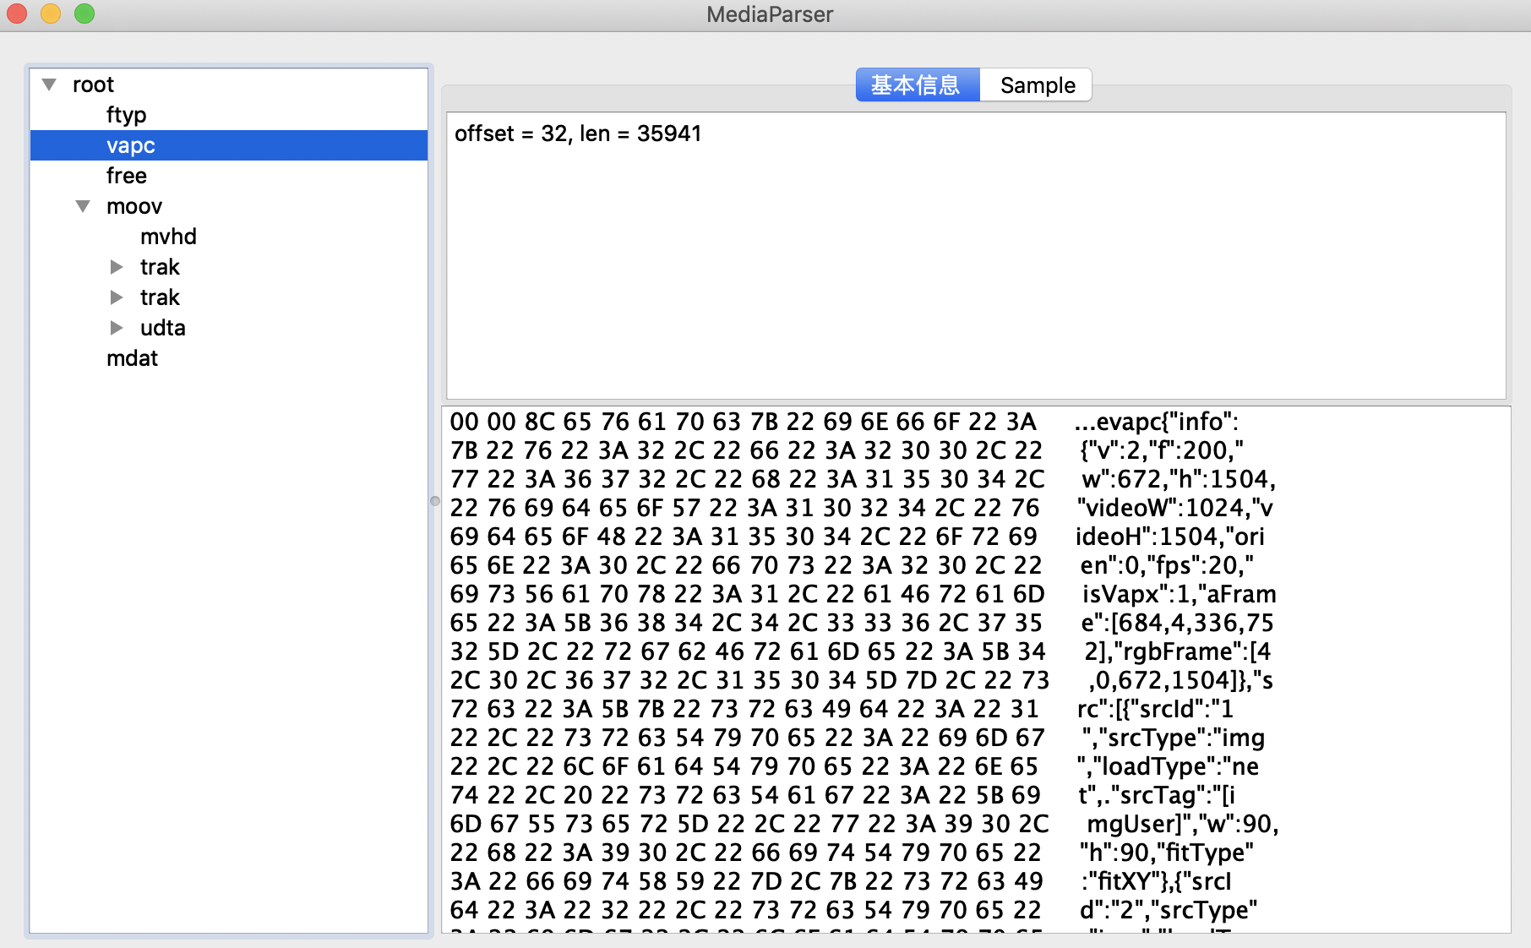Select the mvhd item under moov
The width and height of the screenshot is (1531, 948).
(168, 237)
